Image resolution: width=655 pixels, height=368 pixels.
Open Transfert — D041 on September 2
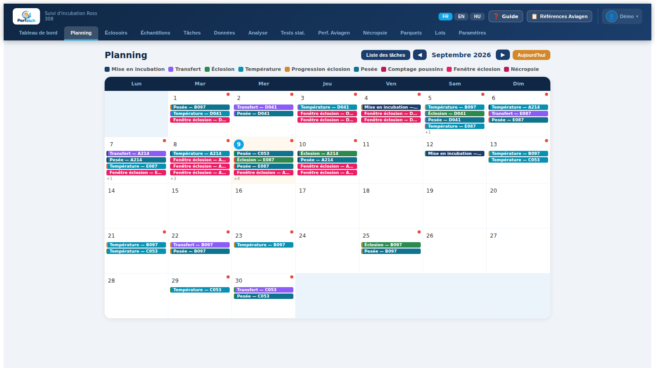(x=264, y=107)
